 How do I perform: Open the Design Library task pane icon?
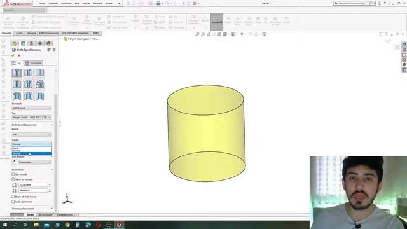[x=404, y=50]
